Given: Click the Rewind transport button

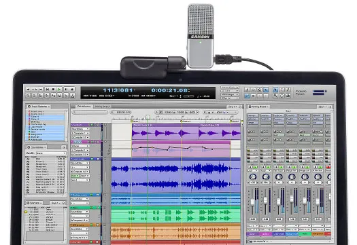Looking at the screenshot, I should pyautogui.click(x=29, y=90).
